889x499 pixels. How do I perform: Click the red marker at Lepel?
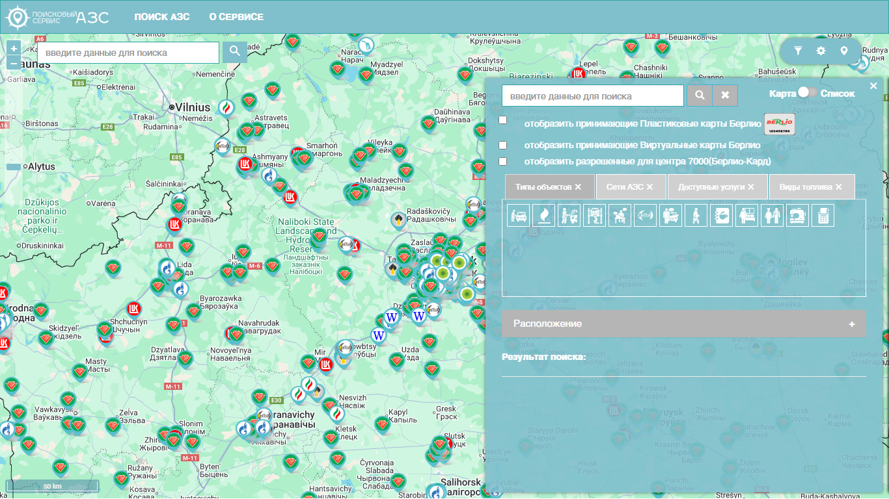[x=578, y=73]
